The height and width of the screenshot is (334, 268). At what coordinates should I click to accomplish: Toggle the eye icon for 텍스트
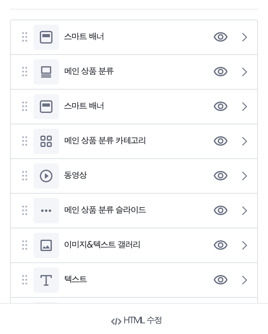point(220,280)
